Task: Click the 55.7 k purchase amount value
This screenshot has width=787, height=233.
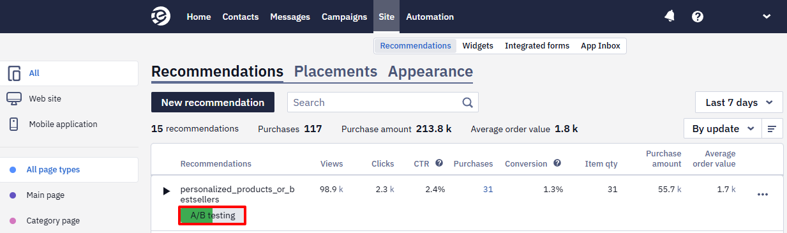Action: pyautogui.click(x=670, y=190)
